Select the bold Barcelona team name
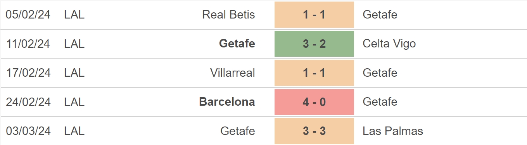The image size is (527, 145). point(227,102)
